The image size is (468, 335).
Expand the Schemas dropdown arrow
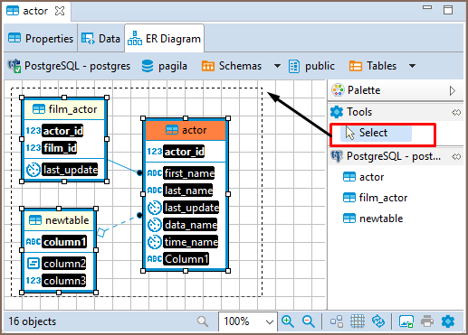click(277, 66)
